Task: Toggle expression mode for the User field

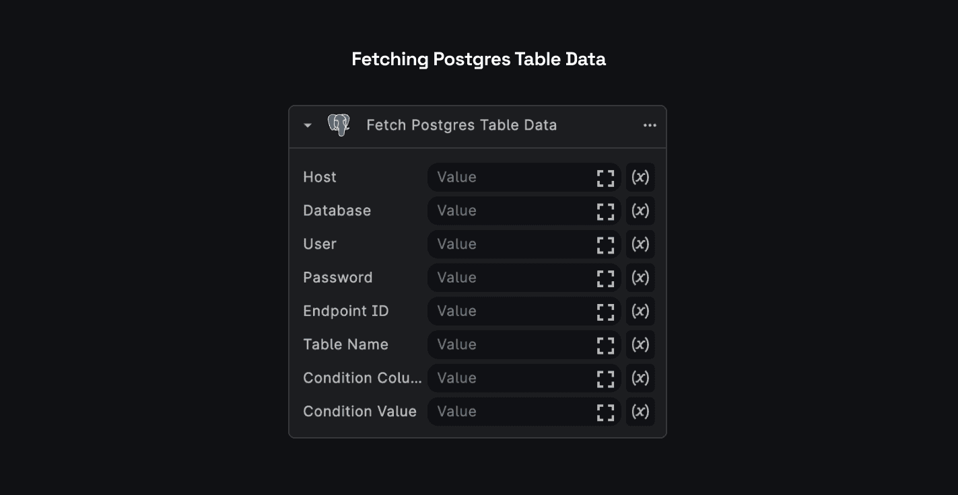Action: click(640, 244)
